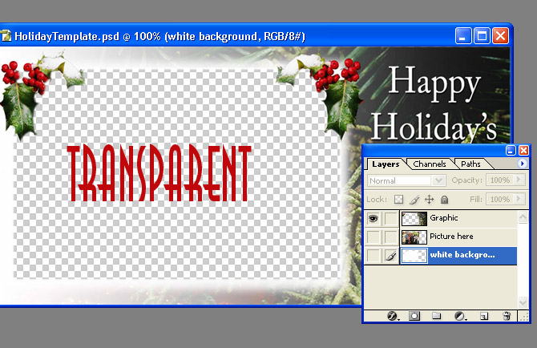The height and width of the screenshot is (348, 537).
Task: Switch to the Channels tab
Action: (x=429, y=164)
